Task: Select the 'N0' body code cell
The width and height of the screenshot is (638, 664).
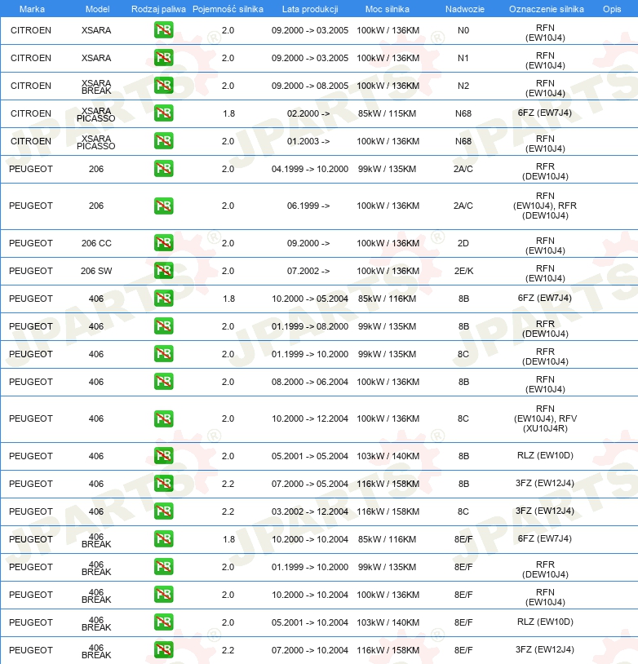Action: [463, 30]
